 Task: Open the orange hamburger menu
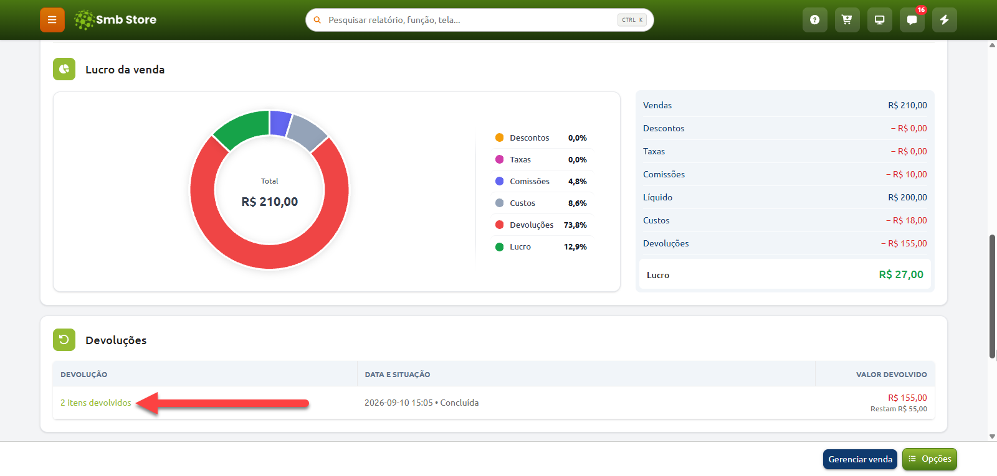pyautogui.click(x=52, y=20)
